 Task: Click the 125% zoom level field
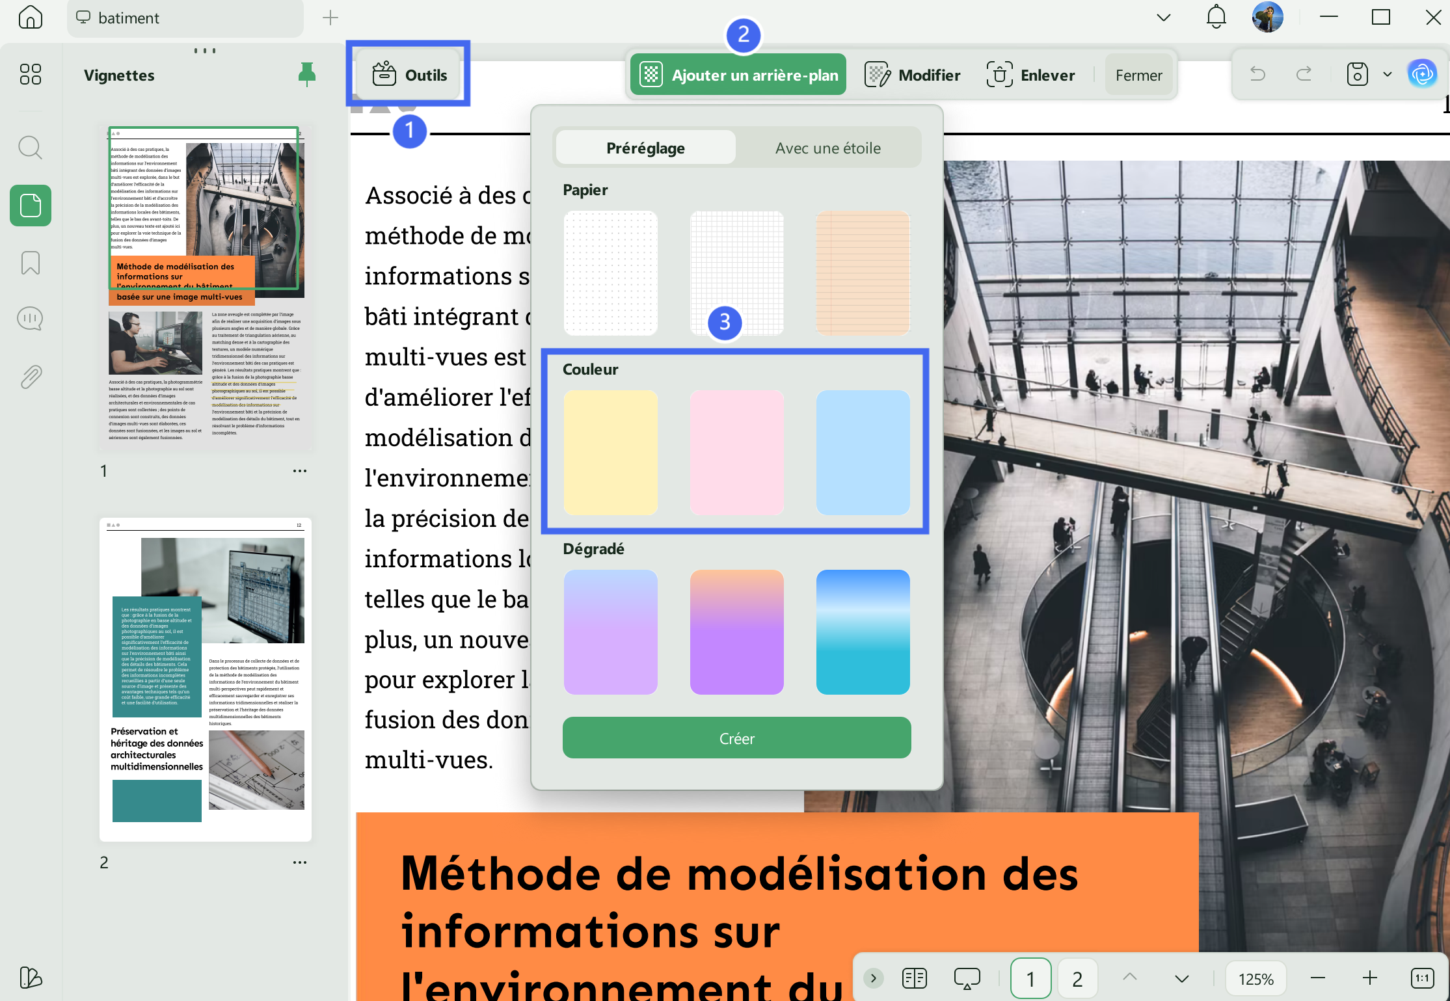pyautogui.click(x=1255, y=978)
